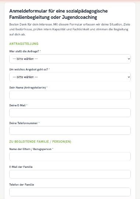Click the "Name der Eltern / Bezugsperson" label
The width and height of the screenshot is (140, 199).
point(30,149)
